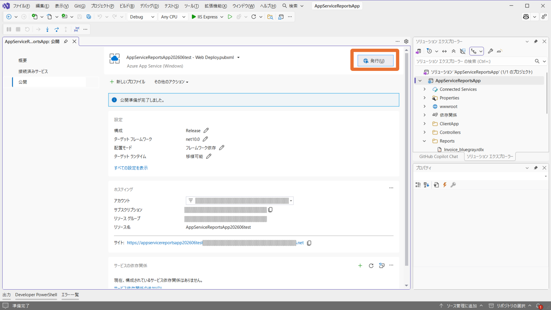Copy the サブスクリプション value icon

pos(271,210)
